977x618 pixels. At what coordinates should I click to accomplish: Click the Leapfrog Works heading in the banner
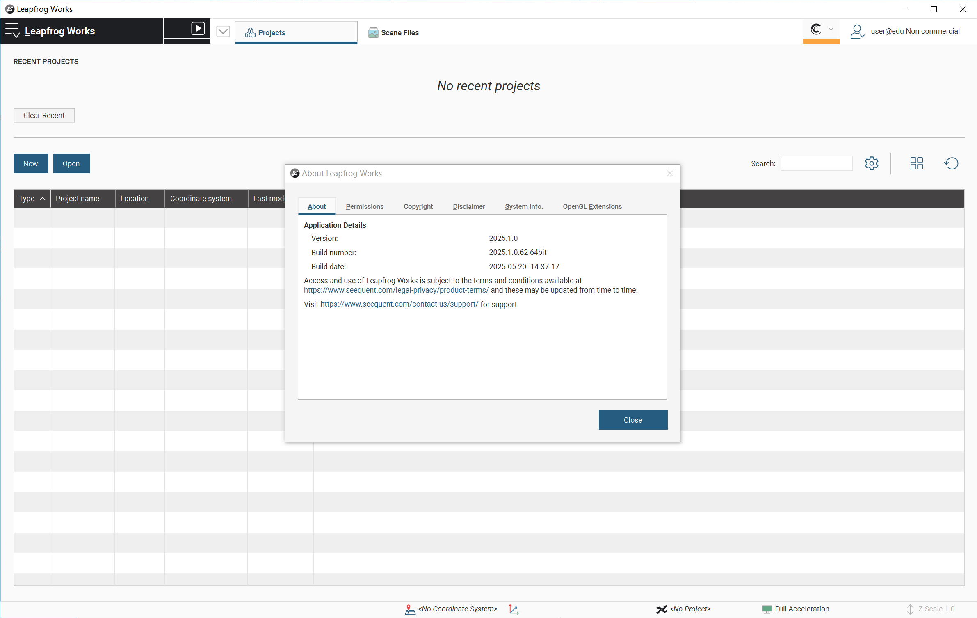(x=60, y=31)
